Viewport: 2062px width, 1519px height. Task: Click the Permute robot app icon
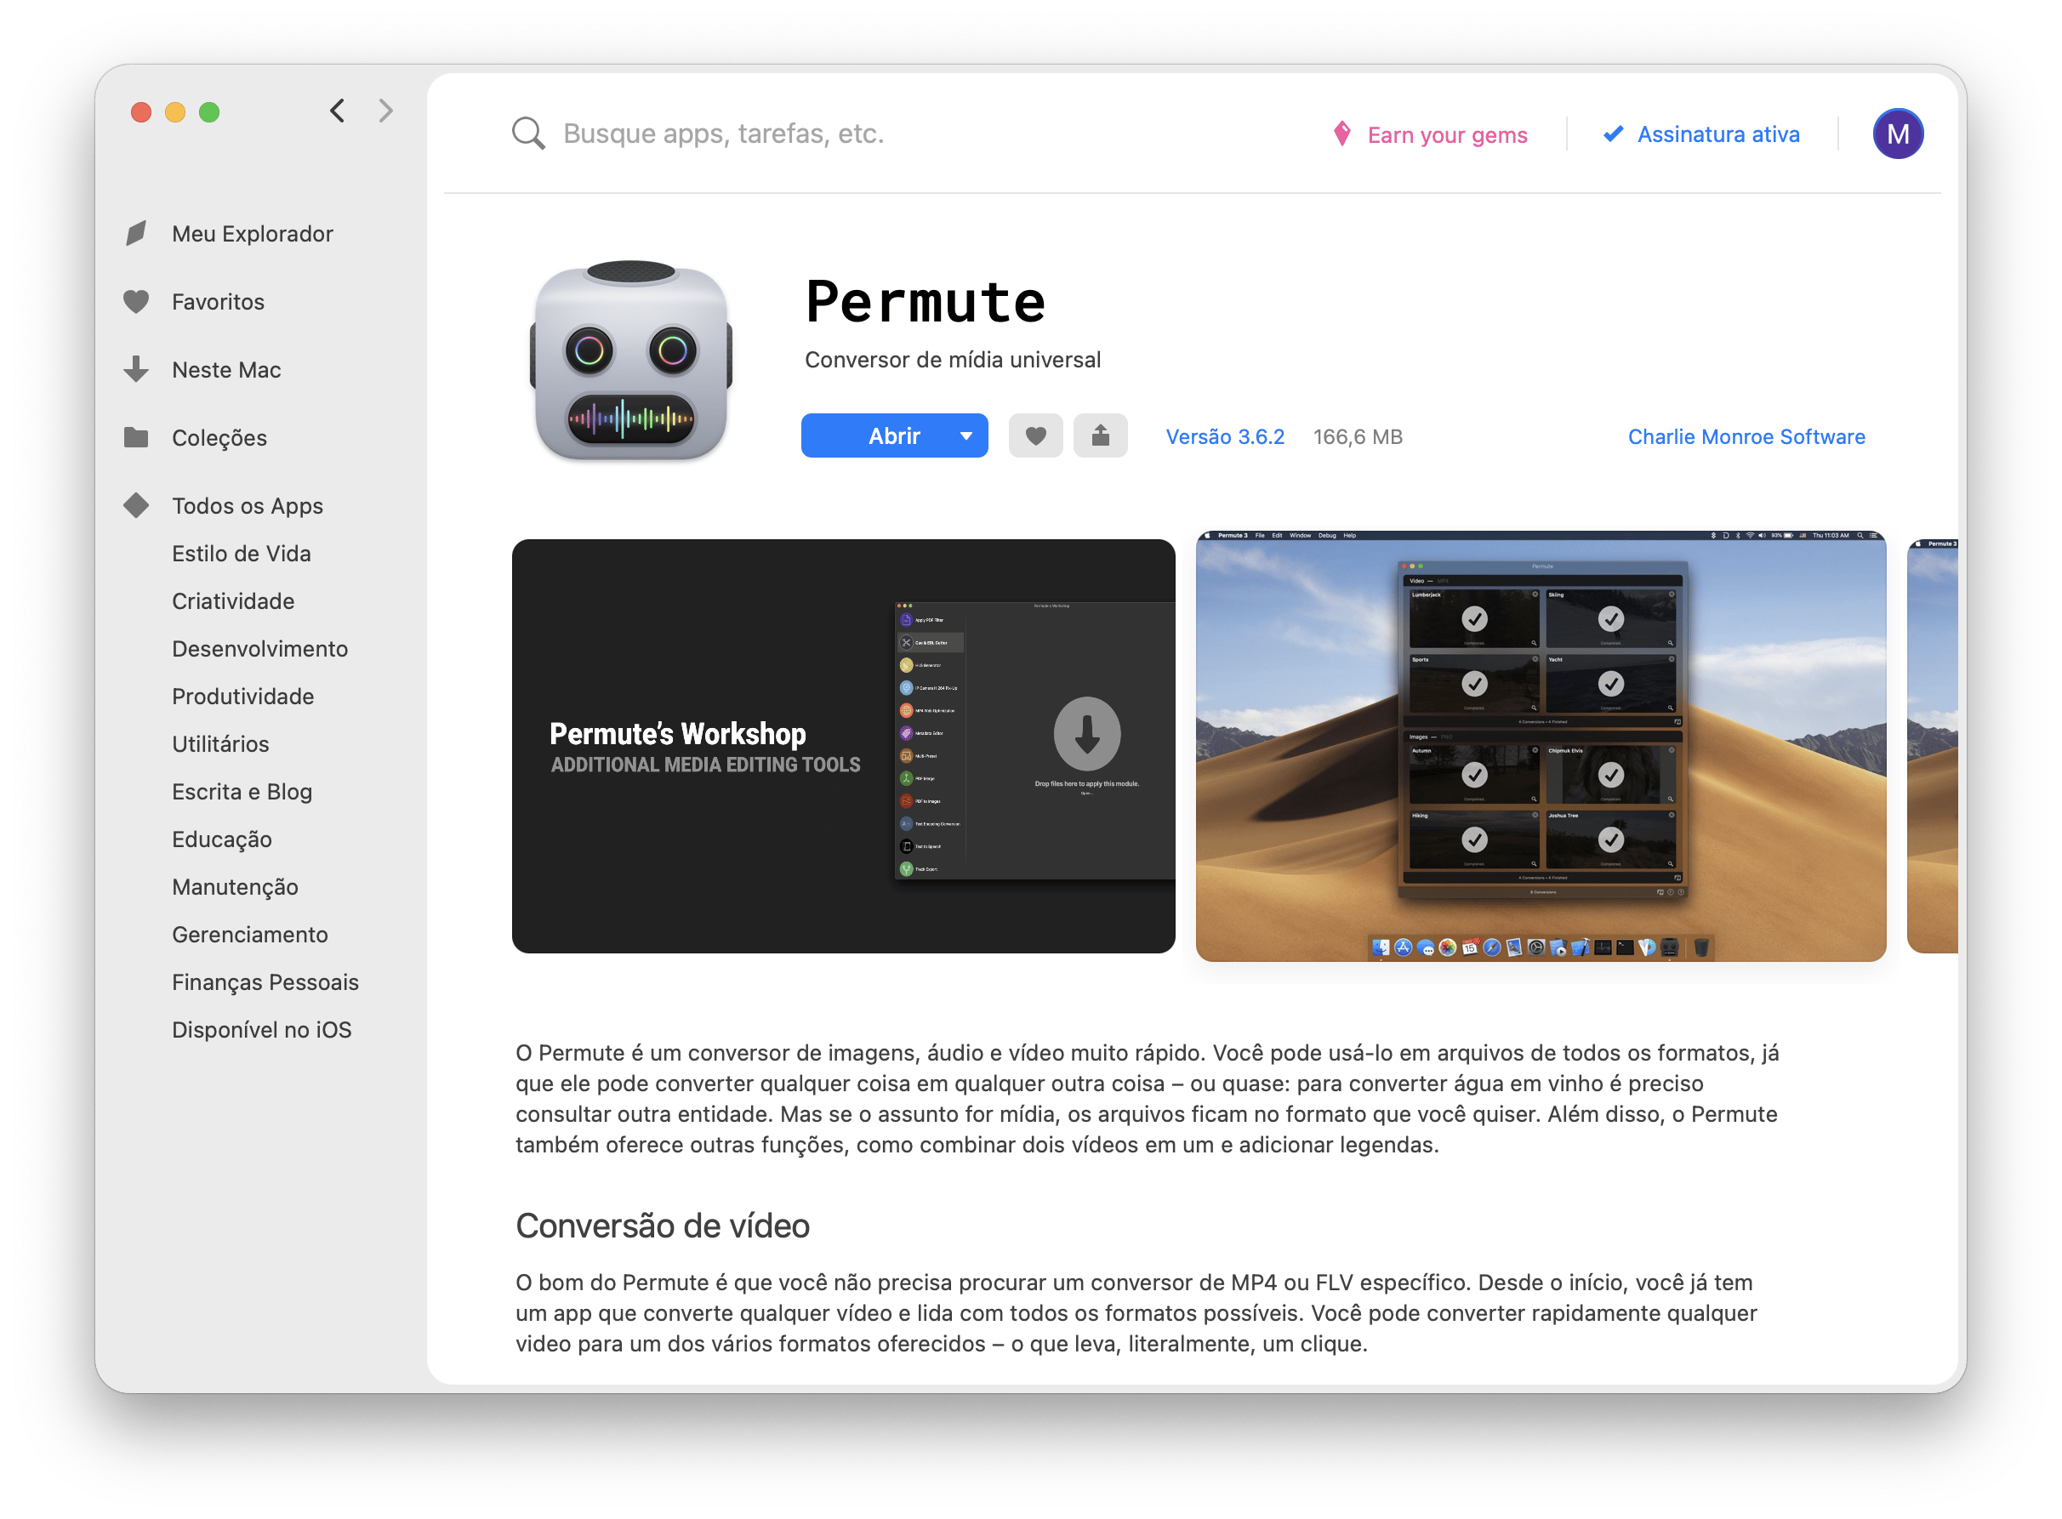coord(631,361)
